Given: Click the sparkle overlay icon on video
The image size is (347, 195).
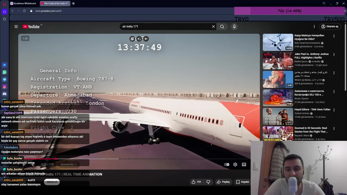Looking at the screenshot, I should 139,39.
